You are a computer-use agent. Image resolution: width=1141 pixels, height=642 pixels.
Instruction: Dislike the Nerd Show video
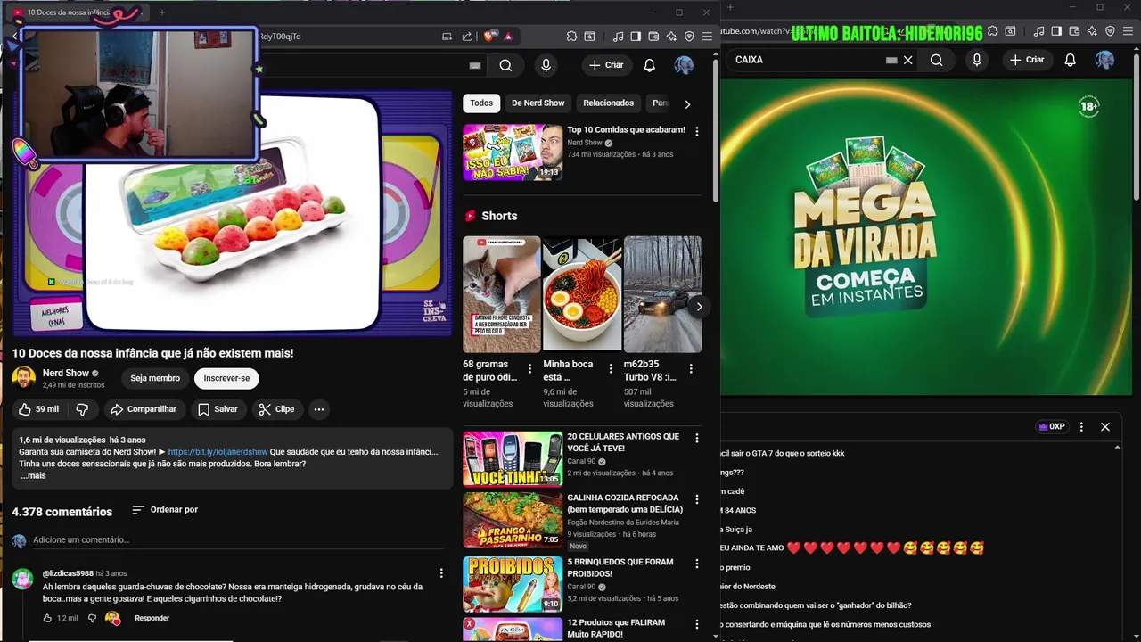[x=82, y=409]
